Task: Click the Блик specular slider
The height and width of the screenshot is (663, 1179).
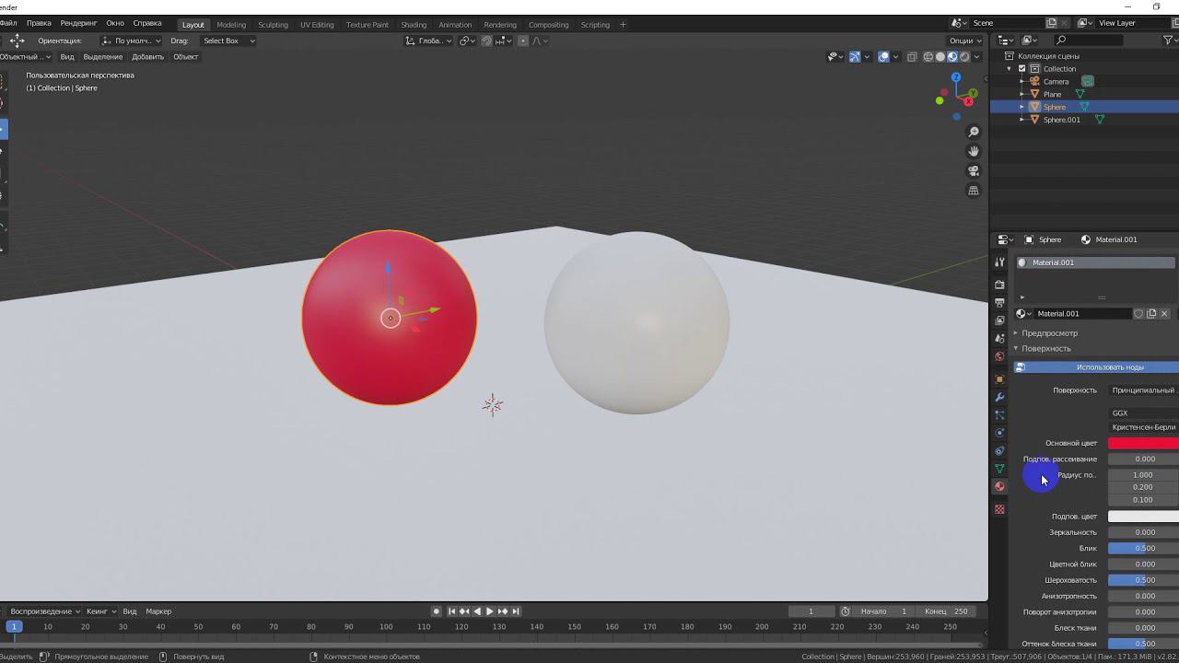Action: point(1143,549)
